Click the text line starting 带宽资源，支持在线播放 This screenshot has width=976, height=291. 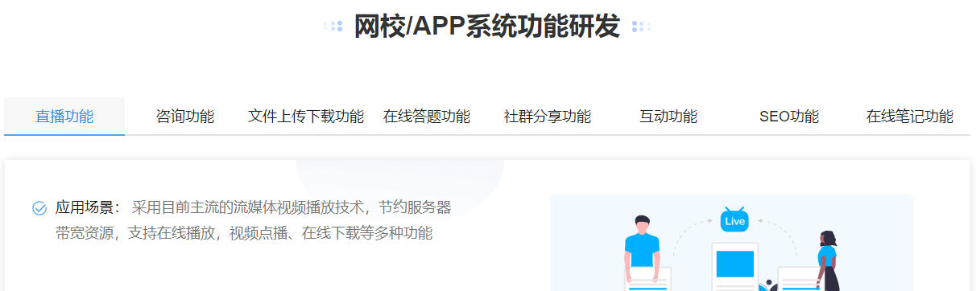click(244, 234)
